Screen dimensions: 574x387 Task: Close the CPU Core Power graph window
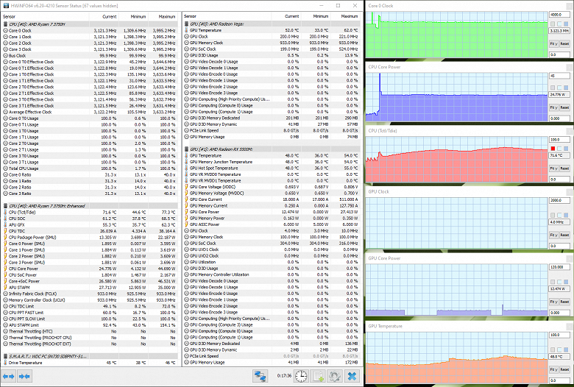pyautogui.click(x=570, y=67)
